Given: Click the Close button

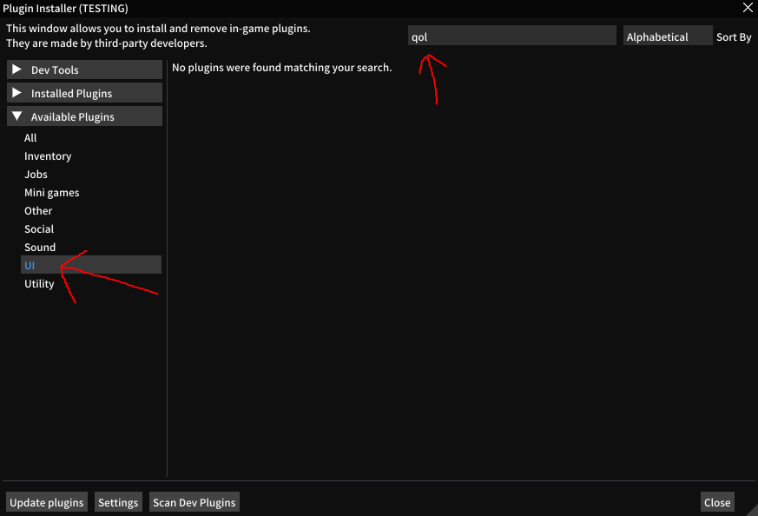Looking at the screenshot, I should (717, 501).
